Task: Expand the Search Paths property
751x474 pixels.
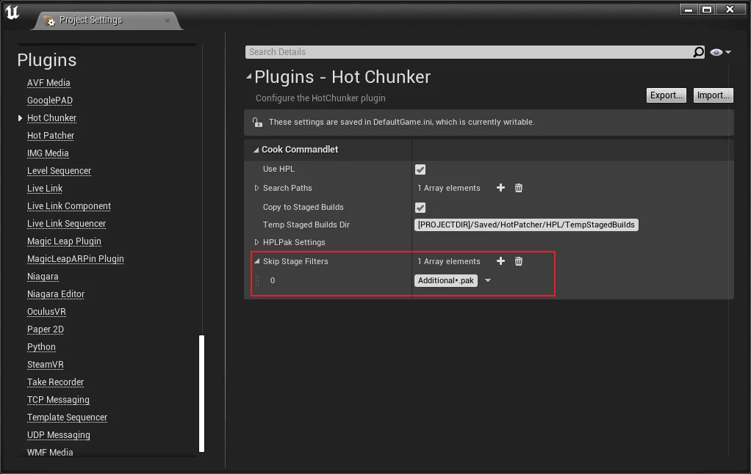Action: click(x=256, y=188)
